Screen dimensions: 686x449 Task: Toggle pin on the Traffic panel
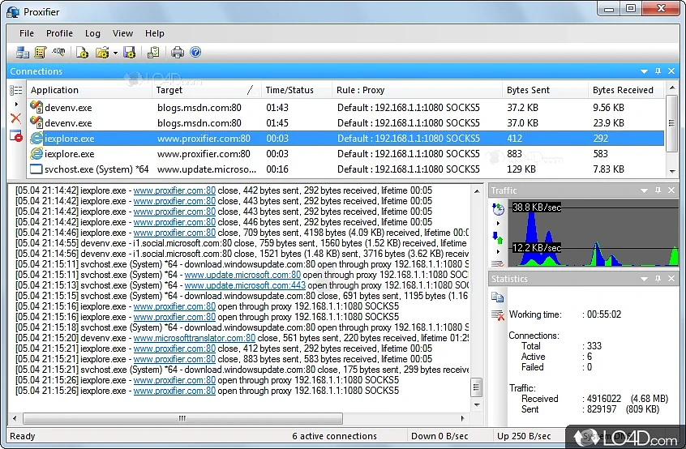pyautogui.click(x=658, y=190)
